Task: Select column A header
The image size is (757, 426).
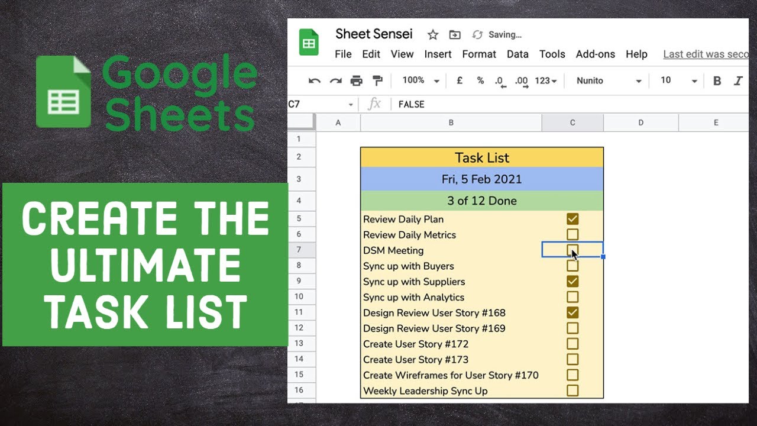Action: (338, 122)
